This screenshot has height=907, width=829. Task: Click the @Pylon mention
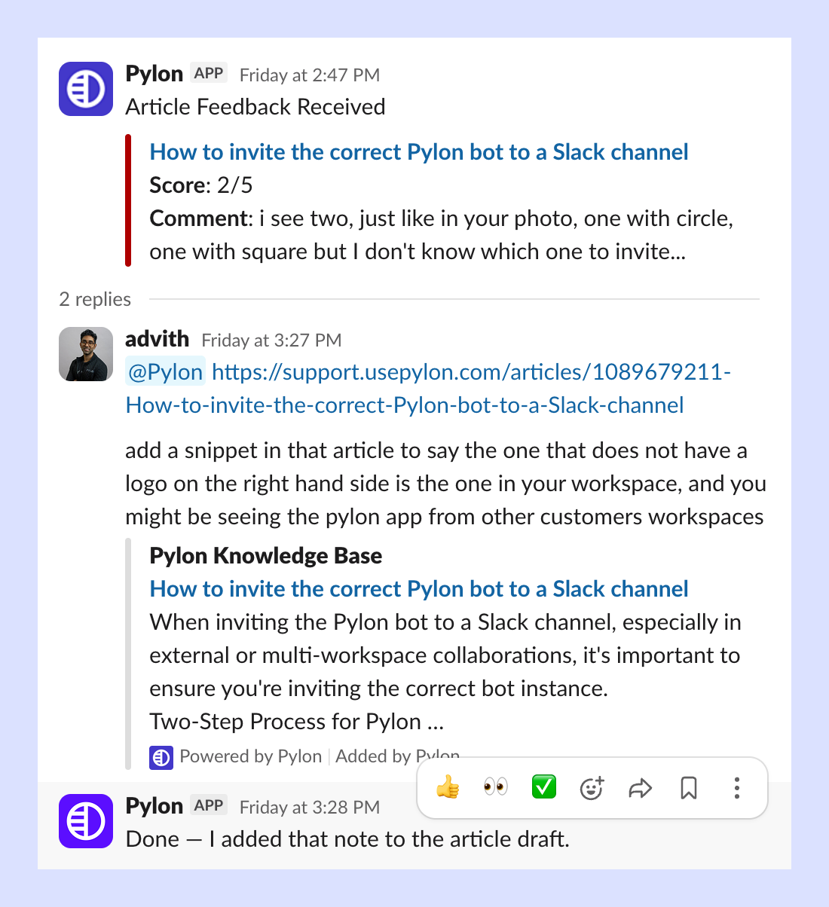pyautogui.click(x=165, y=371)
